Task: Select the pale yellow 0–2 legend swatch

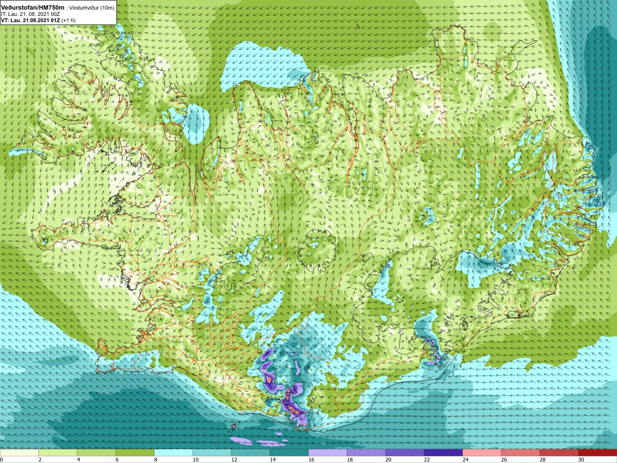Action: pyautogui.click(x=19, y=453)
